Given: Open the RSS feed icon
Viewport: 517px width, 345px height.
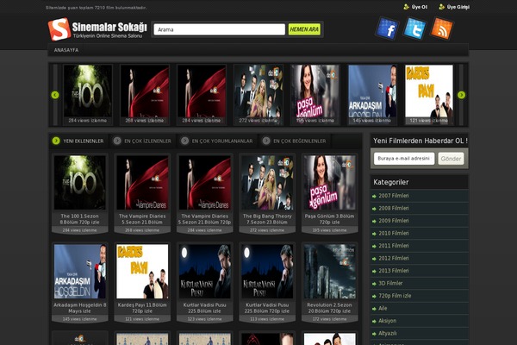Looking at the screenshot, I should pyautogui.click(x=442, y=28).
